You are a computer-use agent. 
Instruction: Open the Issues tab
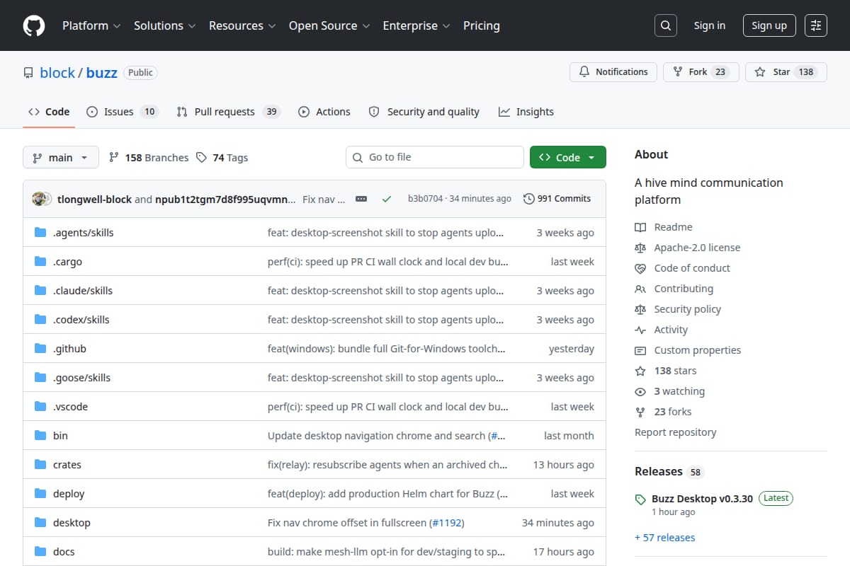coord(122,112)
